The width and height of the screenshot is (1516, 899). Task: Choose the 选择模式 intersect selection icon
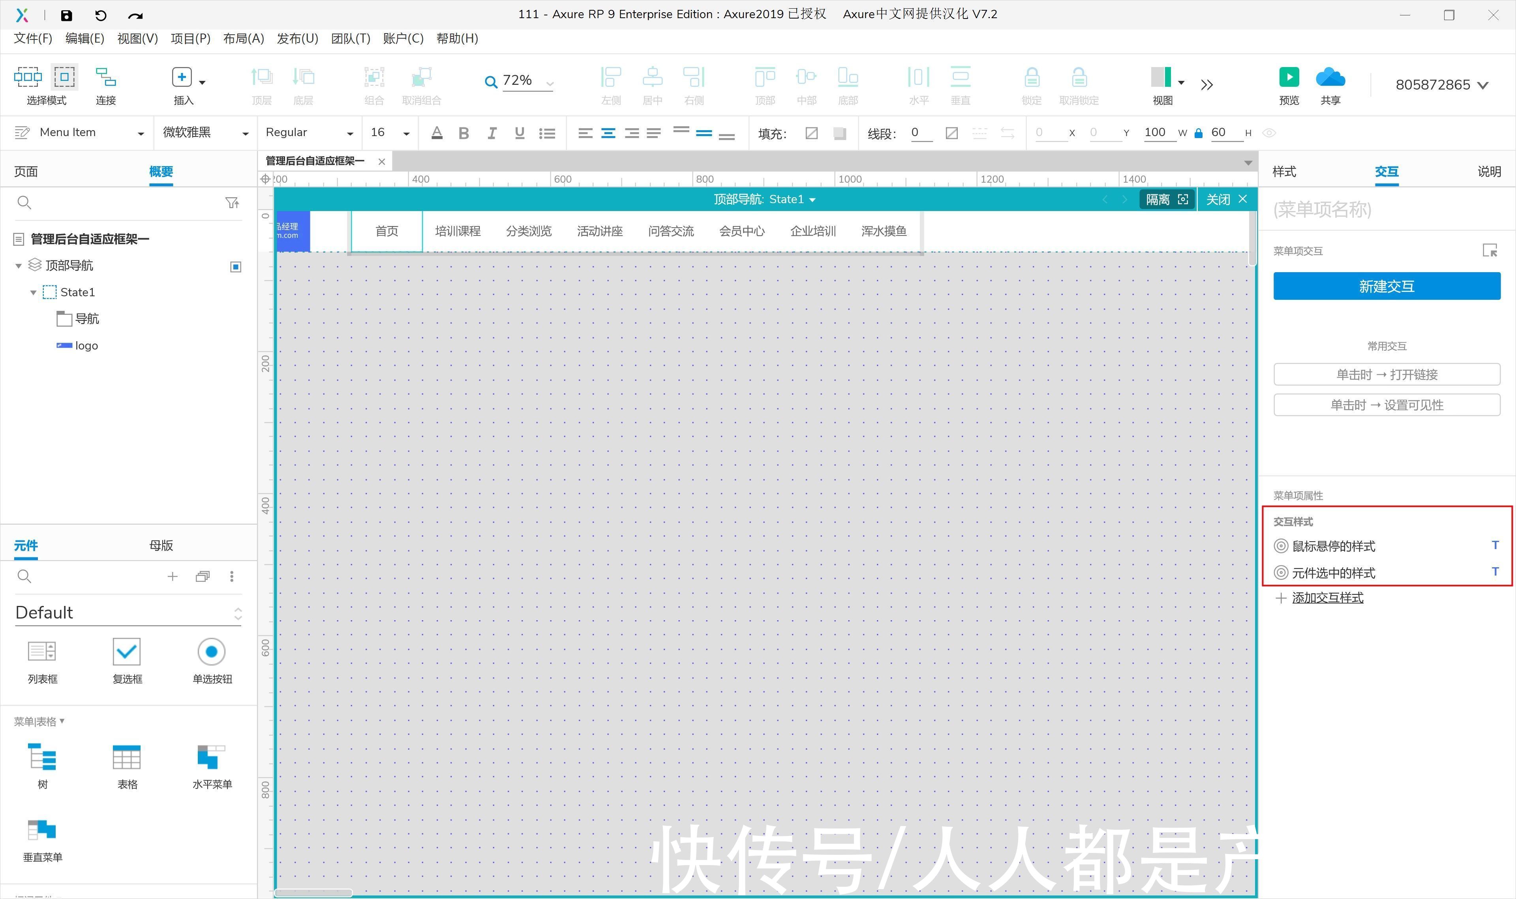[28, 77]
